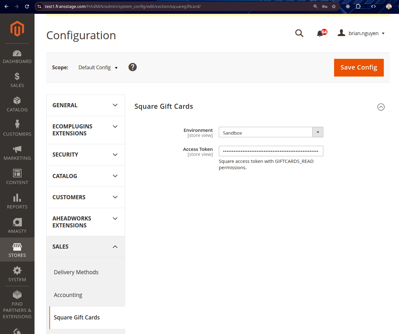
Task: Open the brian.nguyen account dropdown
Action: click(361, 33)
